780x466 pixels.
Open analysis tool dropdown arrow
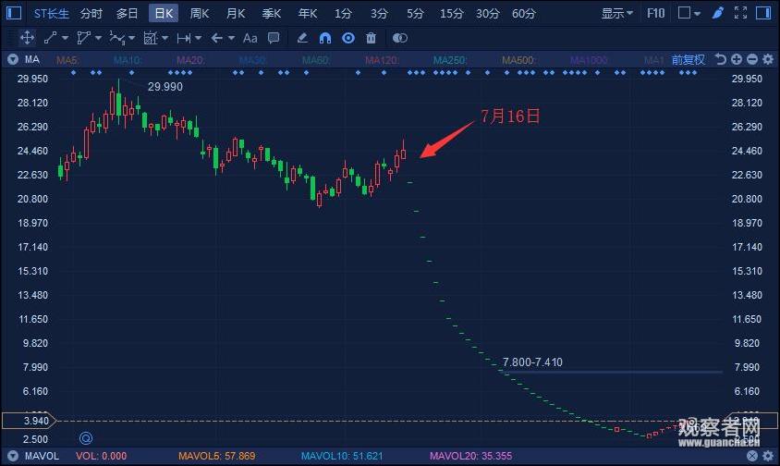point(165,38)
